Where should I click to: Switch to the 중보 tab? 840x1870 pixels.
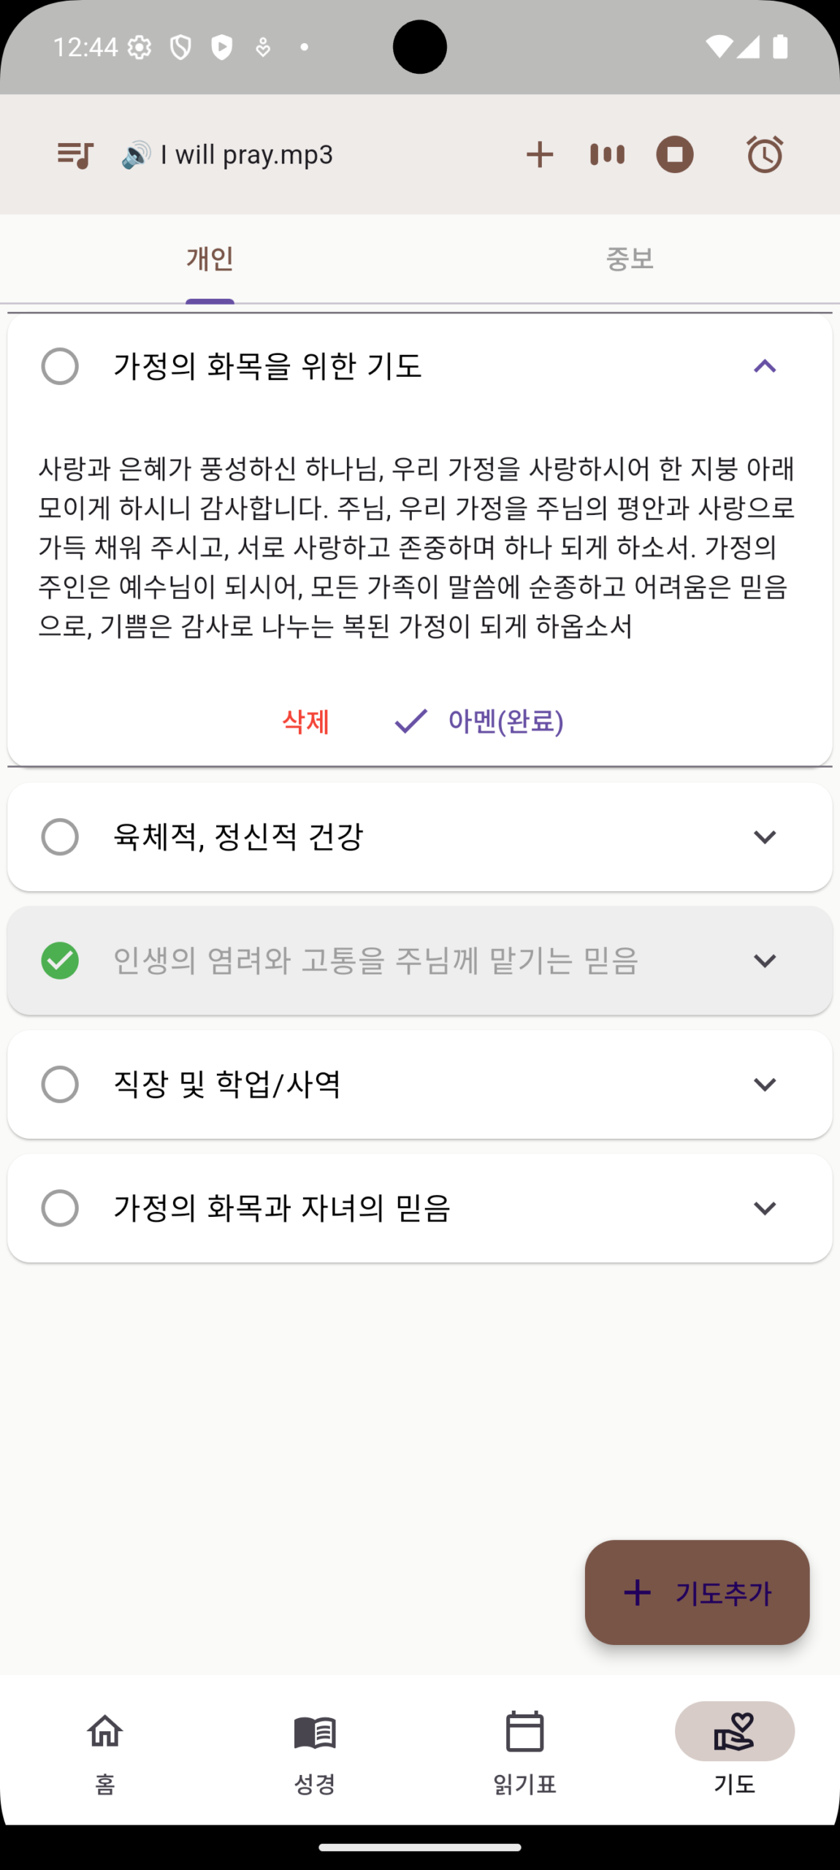[x=630, y=259]
